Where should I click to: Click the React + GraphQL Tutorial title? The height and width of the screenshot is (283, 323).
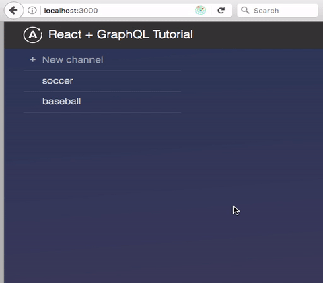[120, 34]
